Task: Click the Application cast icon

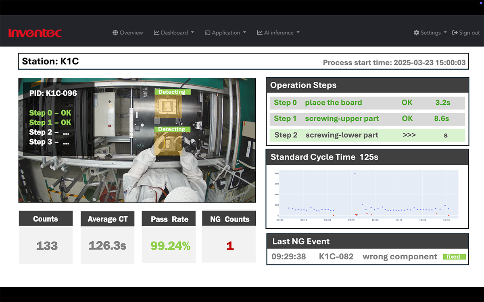Action: 207,33
